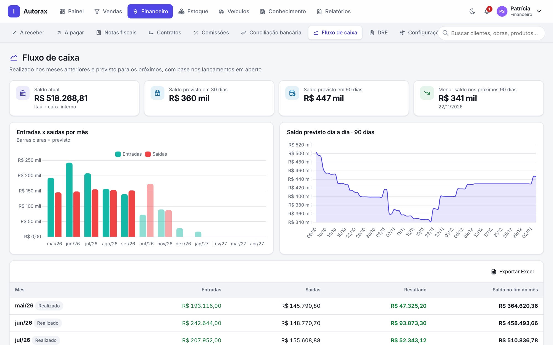Click the 90 dias calendar-clock icon
Image resolution: width=553 pixels, height=345 pixels.
(x=292, y=93)
